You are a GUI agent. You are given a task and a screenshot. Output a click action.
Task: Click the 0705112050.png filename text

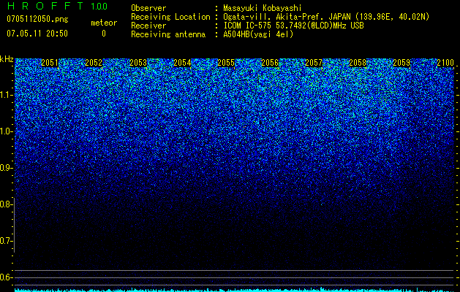tap(37, 19)
